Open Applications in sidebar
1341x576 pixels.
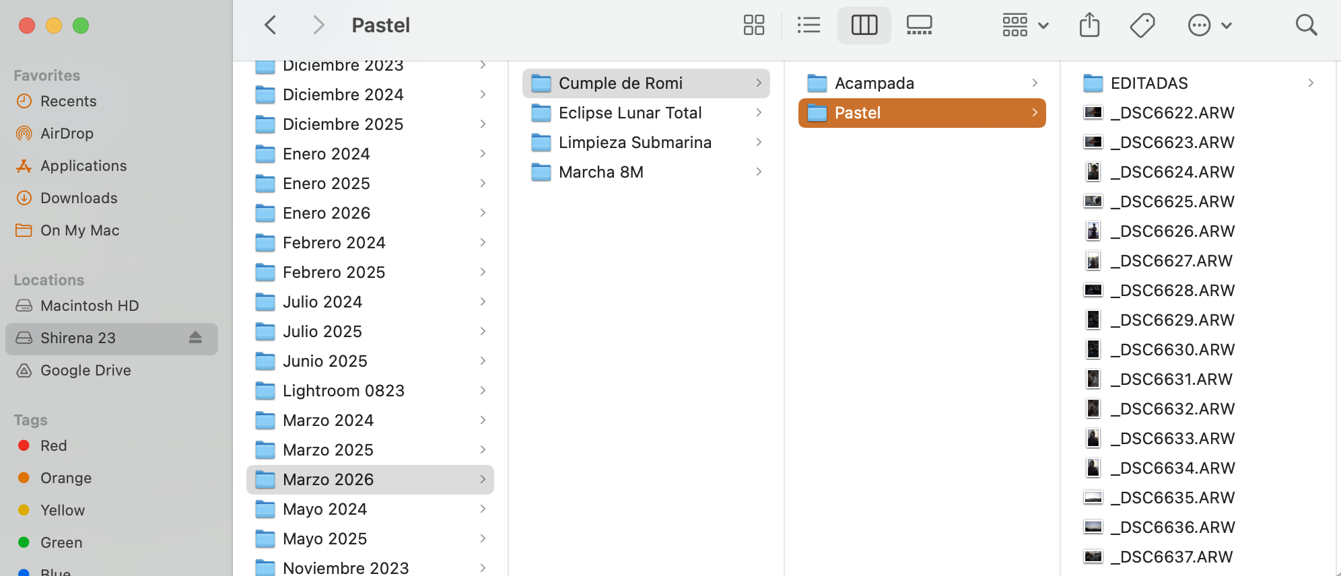pos(111,166)
